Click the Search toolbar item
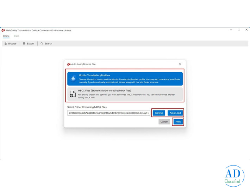Viewport: 250px width, 187px height. 46,43
